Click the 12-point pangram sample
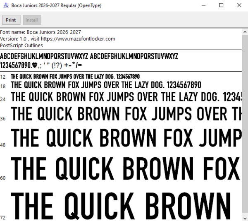This screenshot has width=248, height=221. point(75,77)
